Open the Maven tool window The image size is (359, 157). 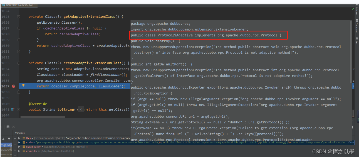(356, 9)
